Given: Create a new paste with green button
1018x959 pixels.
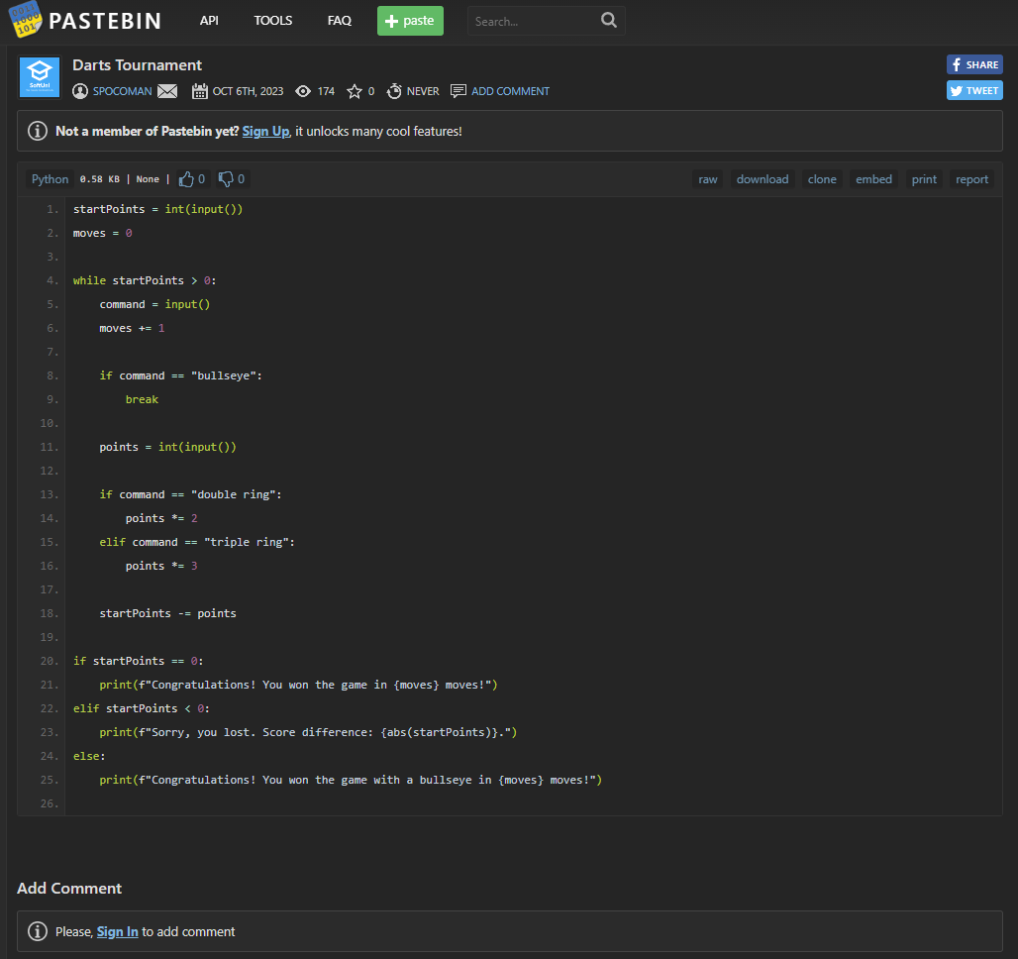Looking at the screenshot, I should pyautogui.click(x=410, y=21).
